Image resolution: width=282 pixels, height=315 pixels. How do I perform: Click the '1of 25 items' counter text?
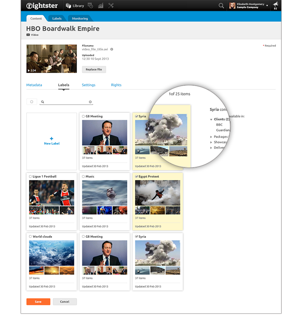tap(179, 94)
